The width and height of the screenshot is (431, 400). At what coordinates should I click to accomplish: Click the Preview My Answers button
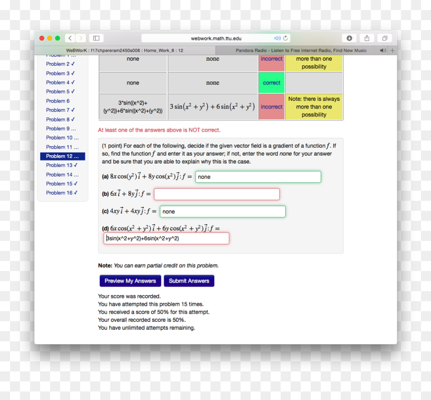click(x=130, y=281)
